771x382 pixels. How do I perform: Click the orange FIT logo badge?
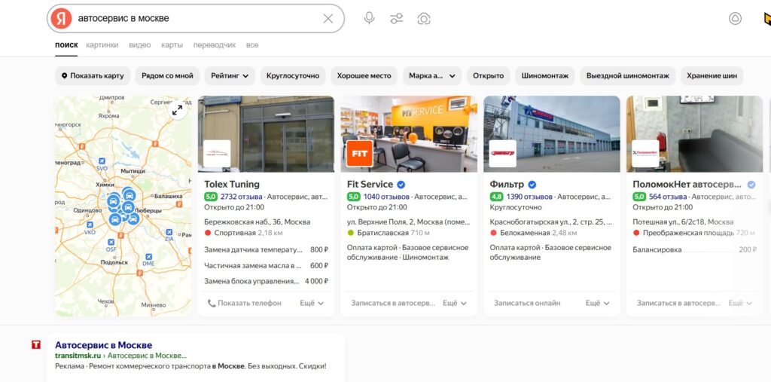click(360, 154)
